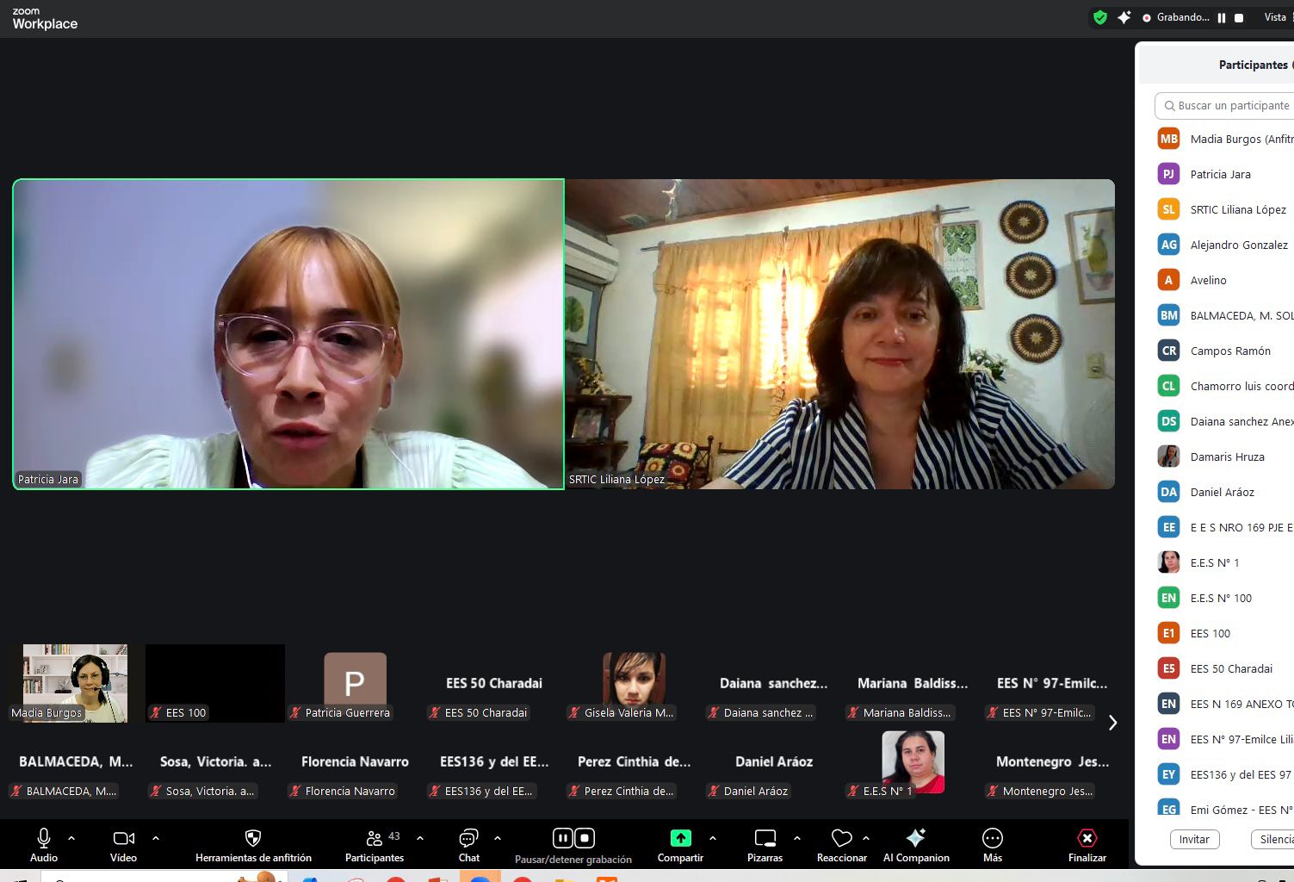Open Herramientas de anfitrión shield icon
The height and width of the screenshot is (882, 1294).
253,838
